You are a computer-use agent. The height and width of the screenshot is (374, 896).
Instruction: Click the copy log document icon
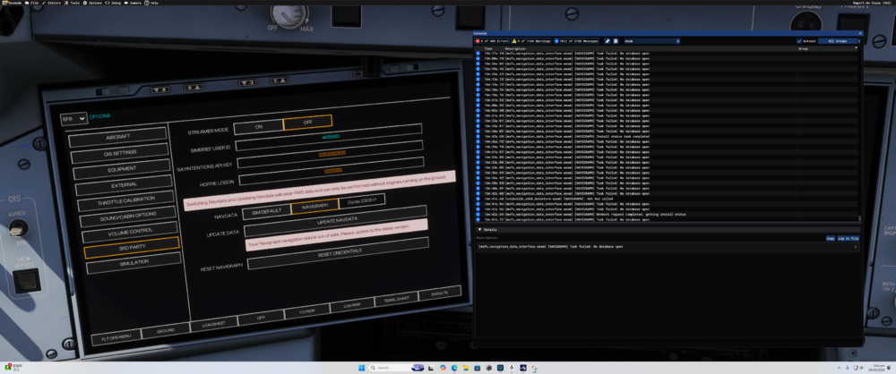pyautogui.click(x=616, y=40)
